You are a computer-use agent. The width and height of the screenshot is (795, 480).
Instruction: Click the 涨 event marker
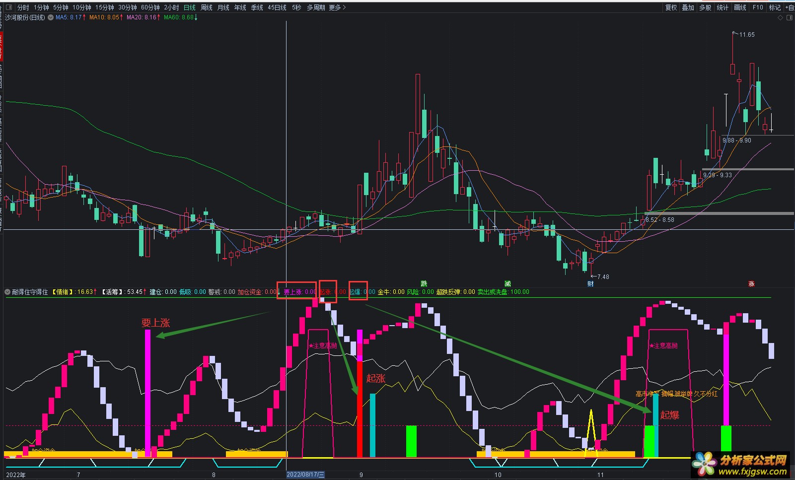coord(751,283)
